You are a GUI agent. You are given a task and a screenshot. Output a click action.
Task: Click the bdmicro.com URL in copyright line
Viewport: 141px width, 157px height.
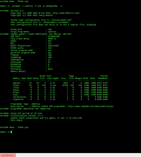[66, 13]
